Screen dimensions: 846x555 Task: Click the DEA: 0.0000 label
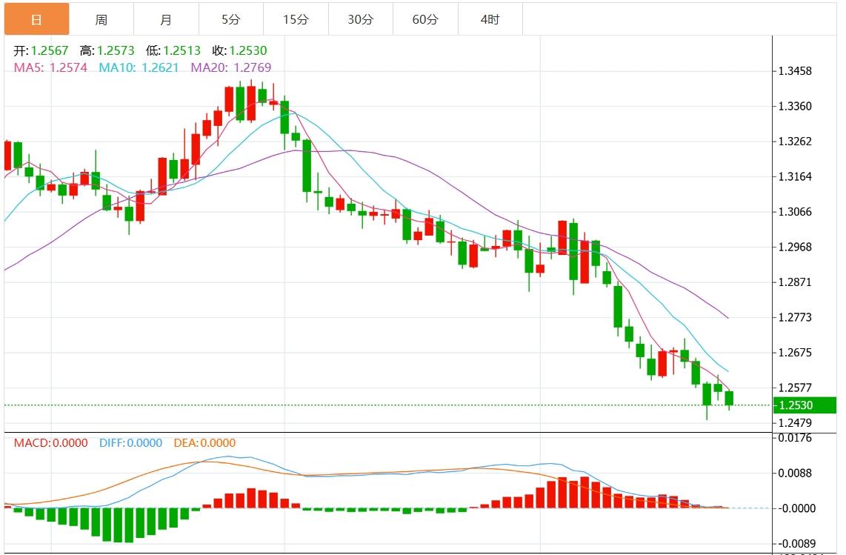click(204, 443)
